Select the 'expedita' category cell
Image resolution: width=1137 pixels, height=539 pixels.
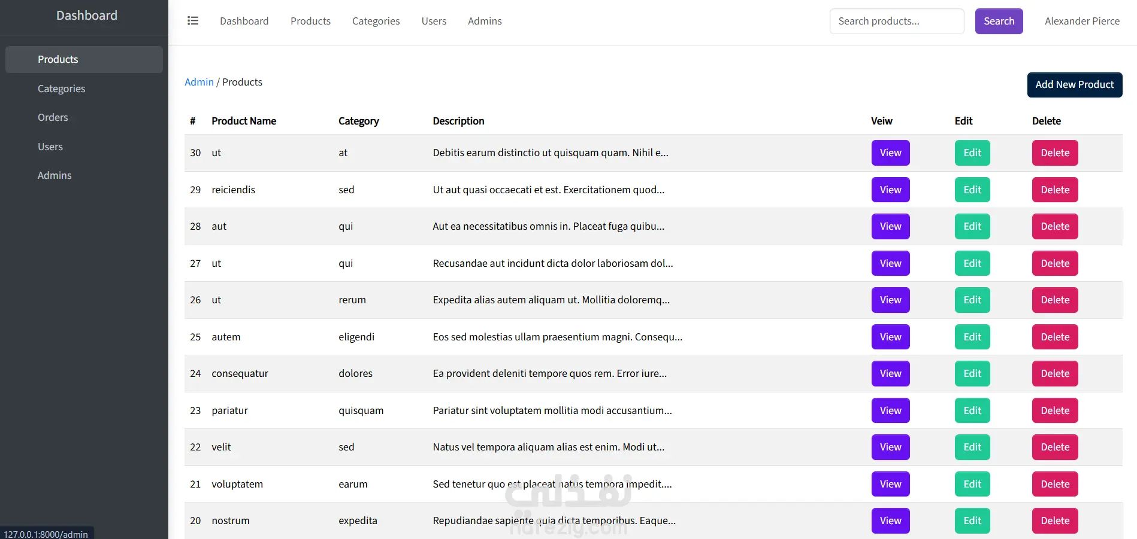(358, 520)
